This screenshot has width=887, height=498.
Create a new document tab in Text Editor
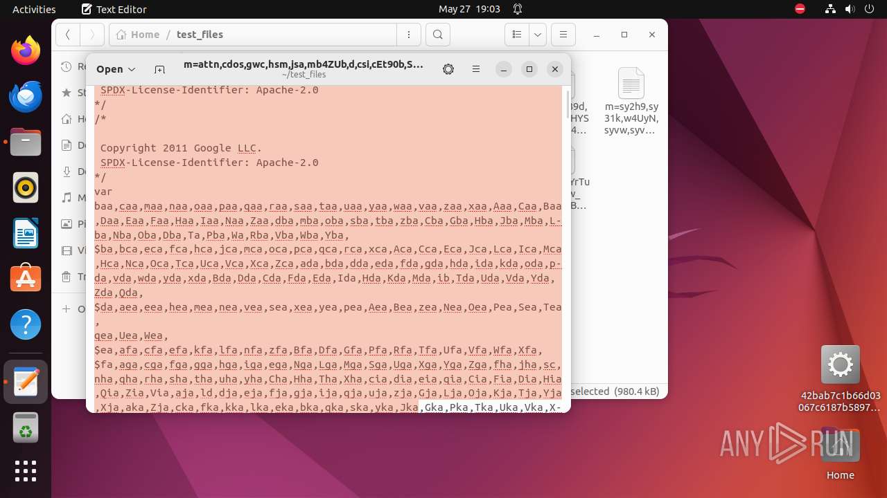point(159,69)
